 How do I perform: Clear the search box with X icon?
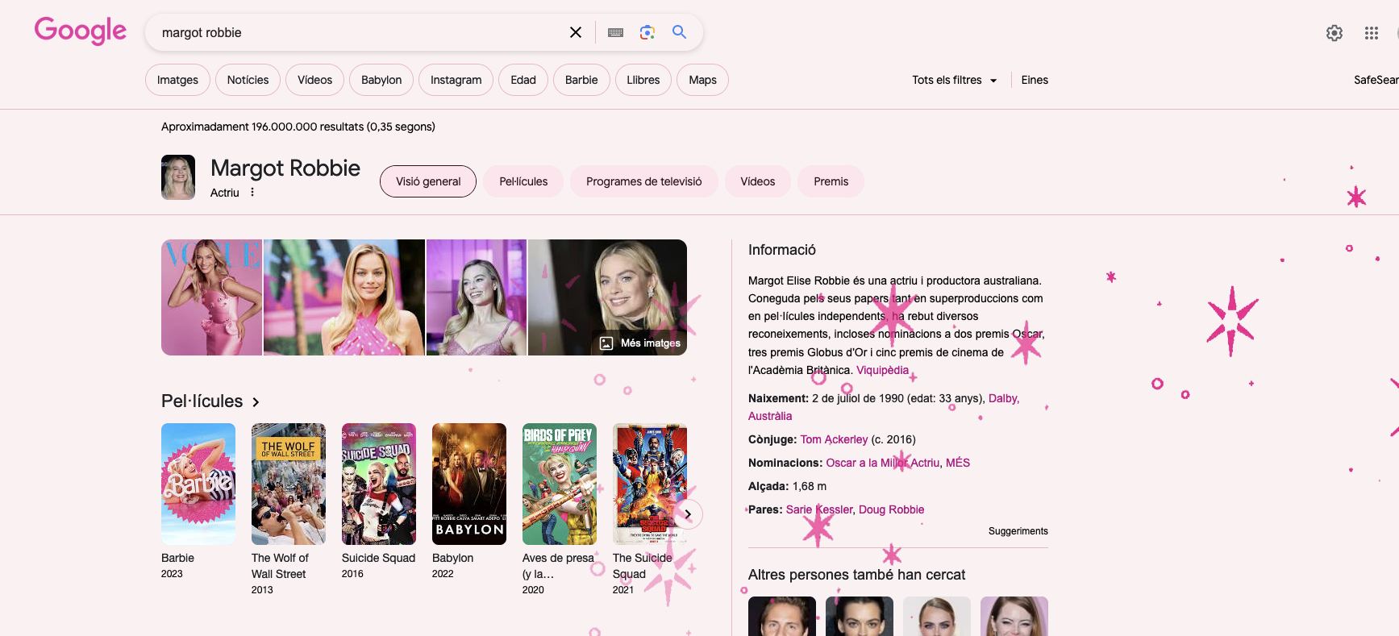[x=576, y=32]
